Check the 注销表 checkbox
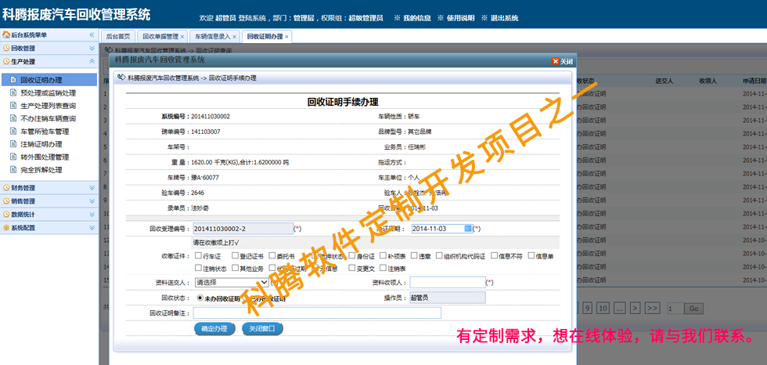767x365 pixels. [383, 268]
